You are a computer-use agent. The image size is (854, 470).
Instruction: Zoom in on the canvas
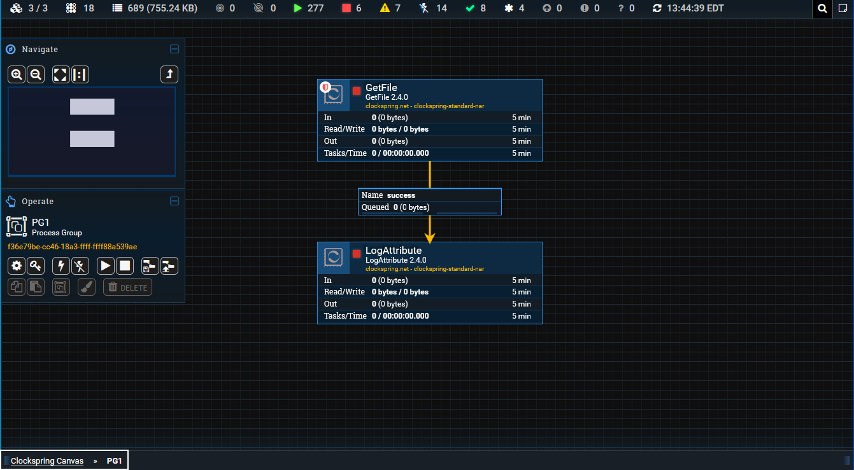pos(17,74)
